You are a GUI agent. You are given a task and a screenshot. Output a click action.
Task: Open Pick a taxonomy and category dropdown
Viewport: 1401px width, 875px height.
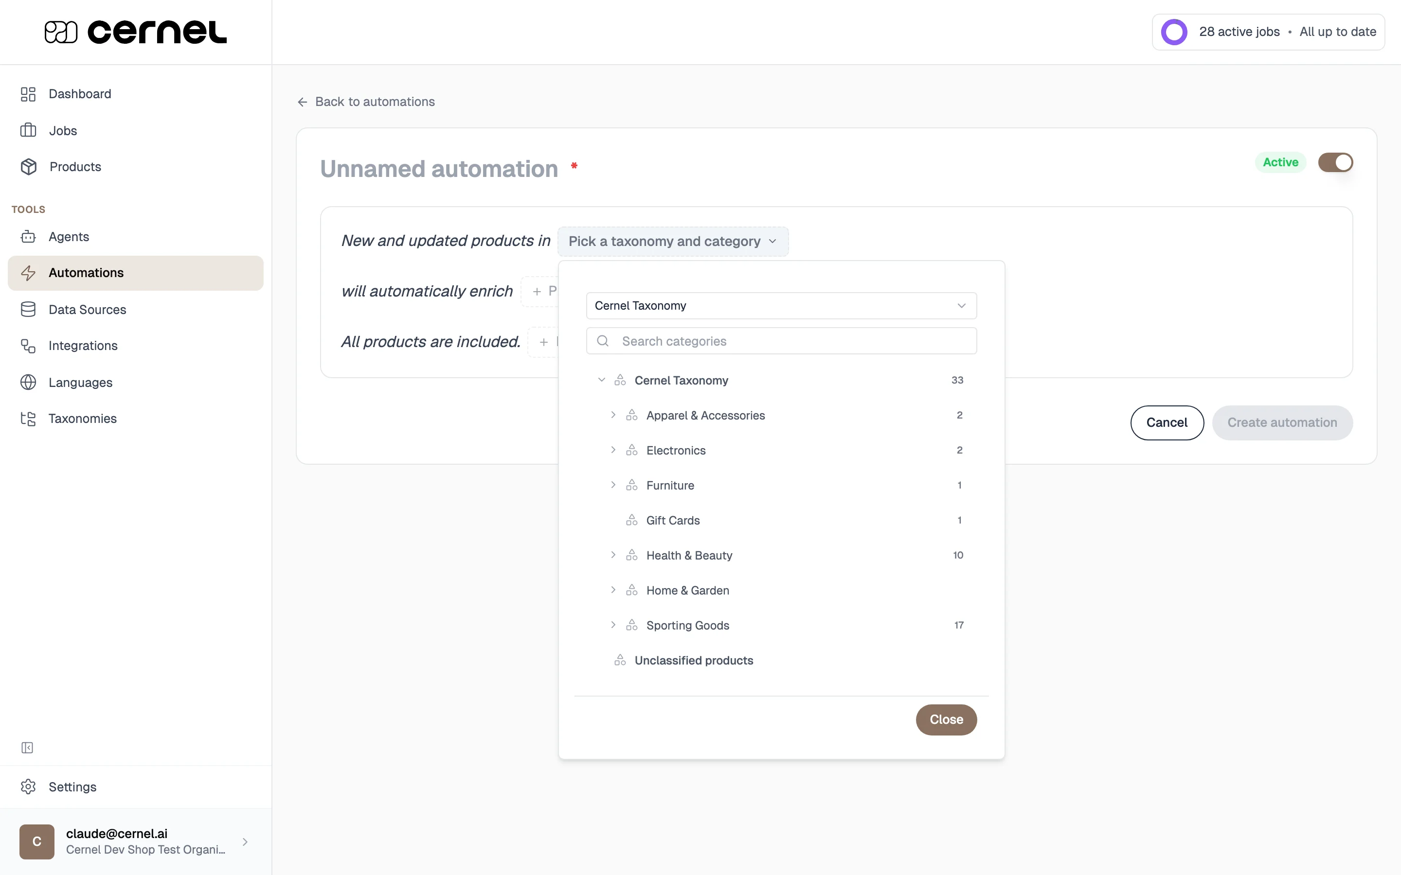tap(673, 241)
